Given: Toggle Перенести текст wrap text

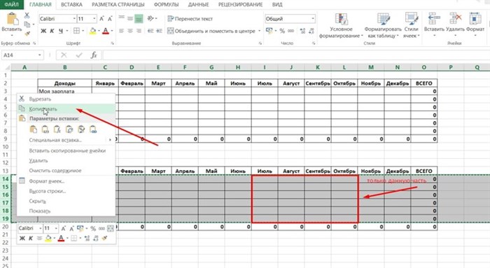Looking at the screenshot, I should [190, 19].
